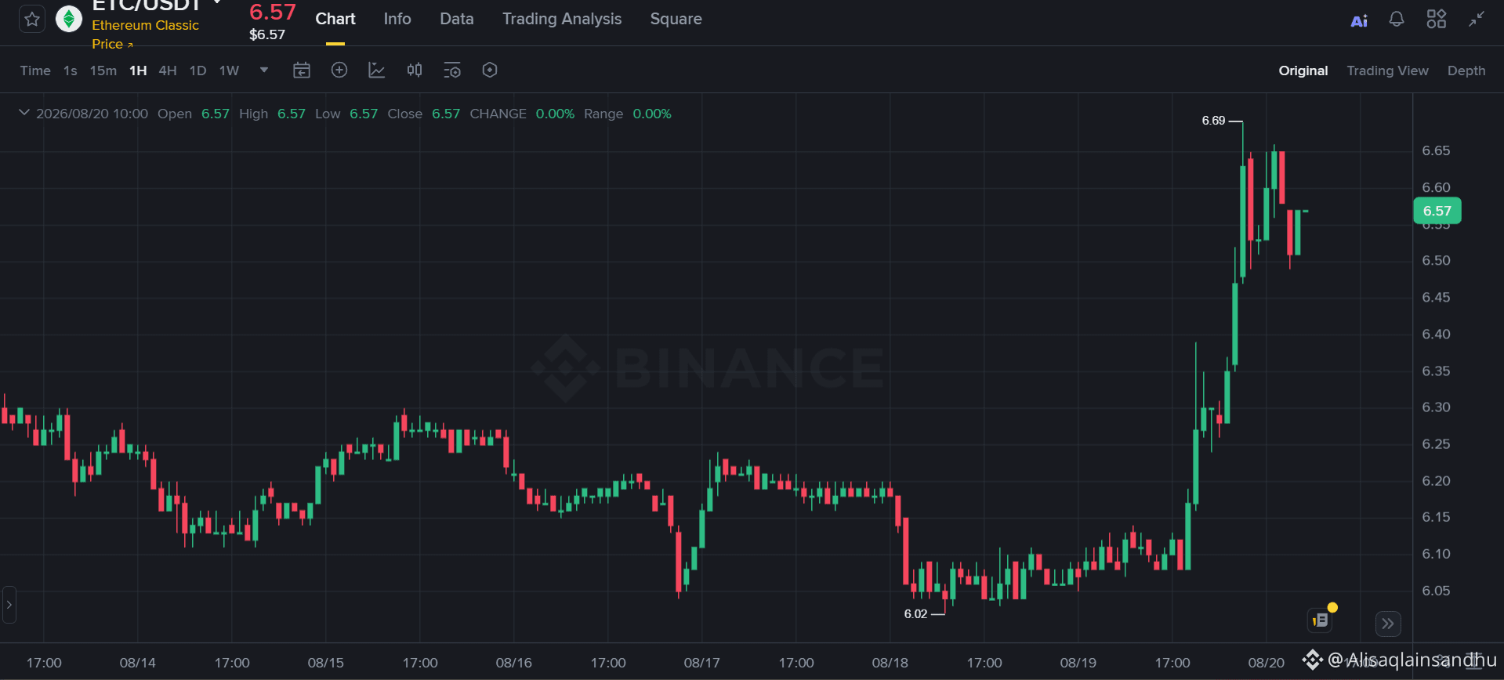The image size is (1504, 680).
Task: Click the 08/17 date axis label
Action: [702, 663]
